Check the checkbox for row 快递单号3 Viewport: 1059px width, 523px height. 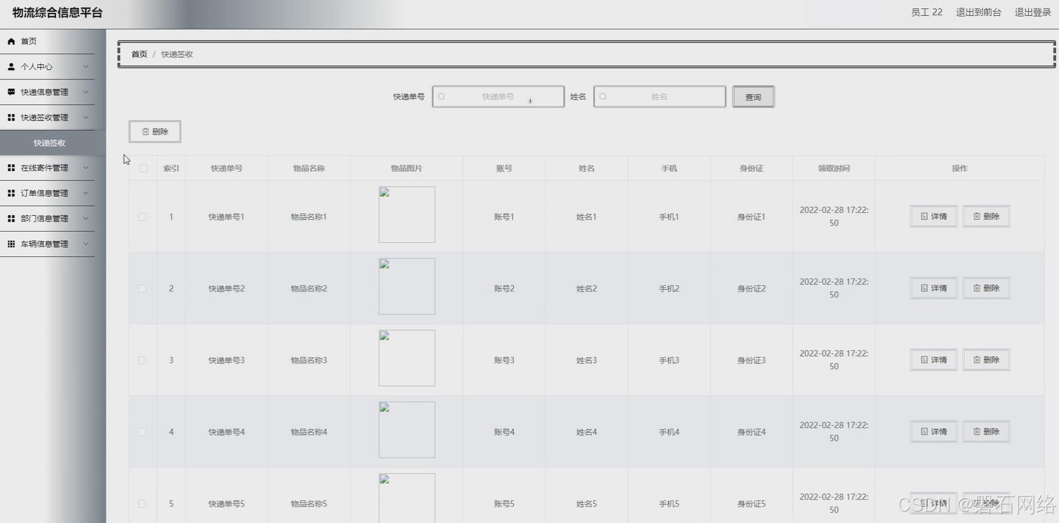click(143, 360)
